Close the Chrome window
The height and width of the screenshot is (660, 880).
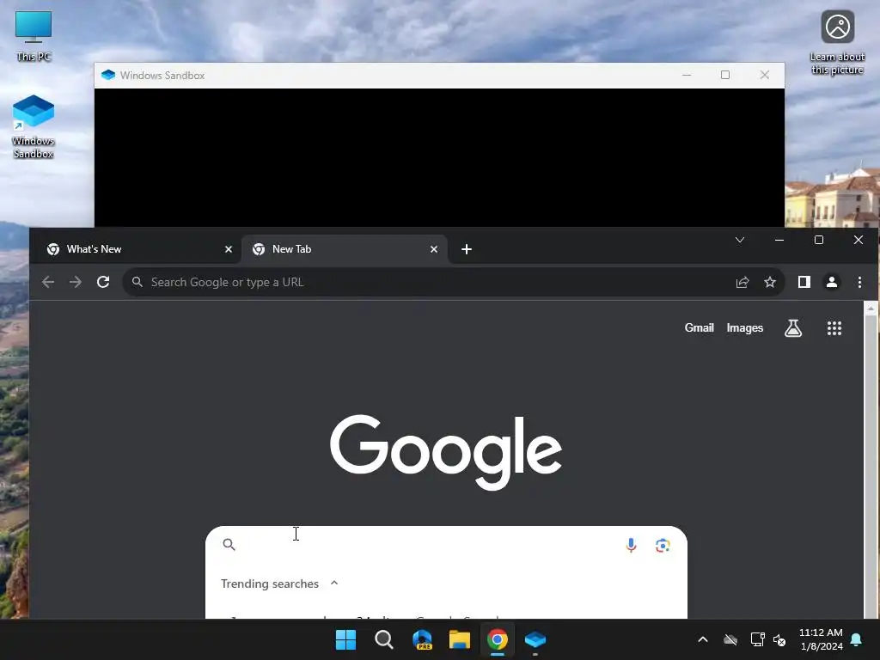click(859, 241)
